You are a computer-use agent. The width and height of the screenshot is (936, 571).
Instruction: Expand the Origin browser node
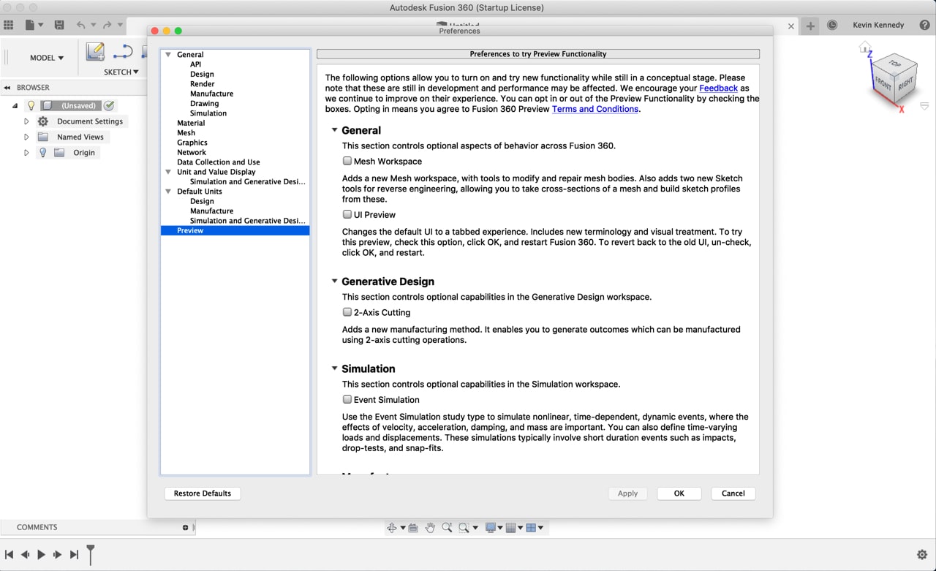point(26,153)
